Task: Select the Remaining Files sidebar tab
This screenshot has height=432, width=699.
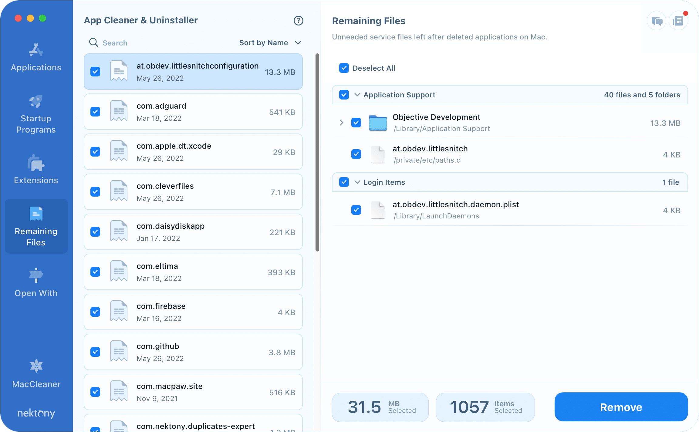Action: [x=36, y=226]
